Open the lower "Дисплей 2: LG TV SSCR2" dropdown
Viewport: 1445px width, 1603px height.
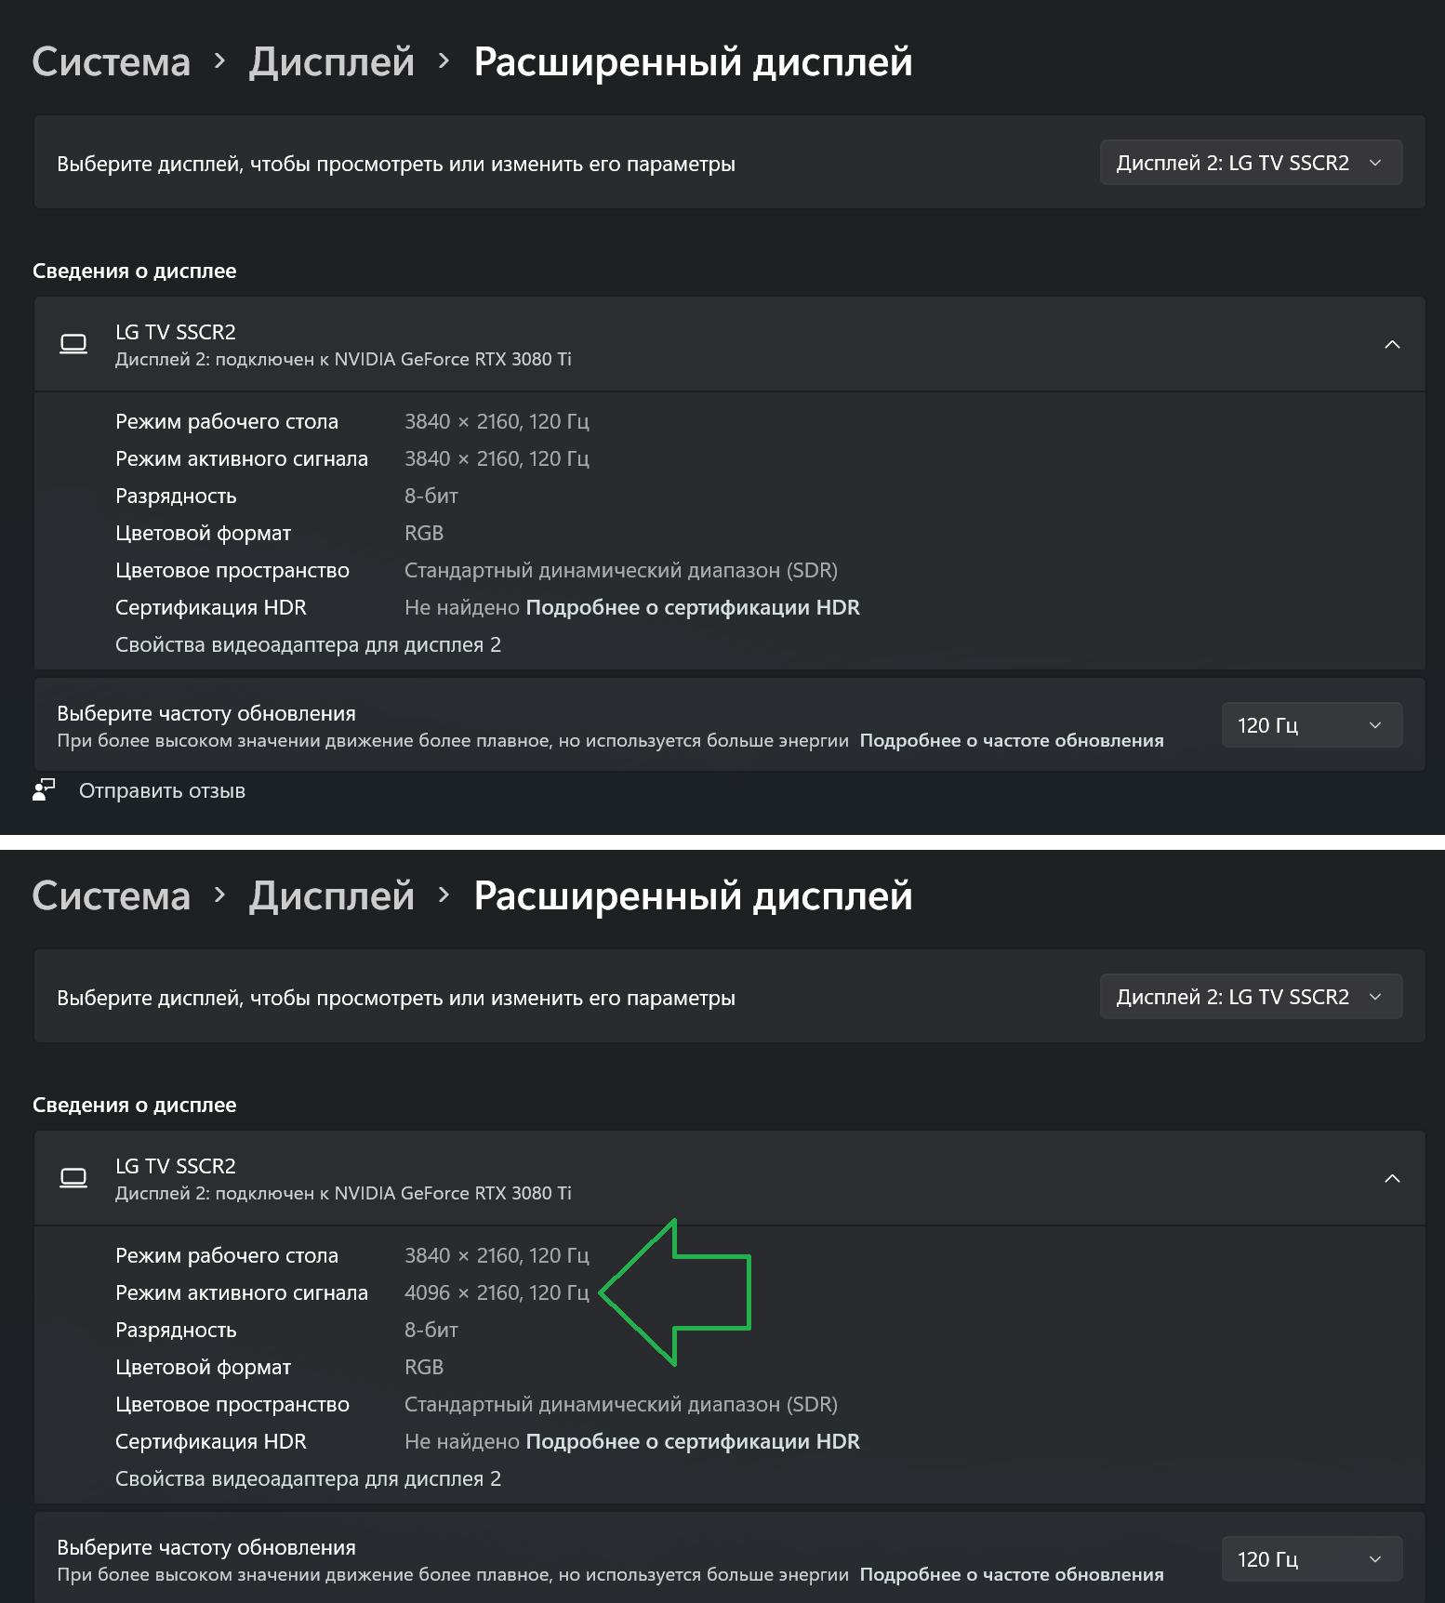[1250, 997]
